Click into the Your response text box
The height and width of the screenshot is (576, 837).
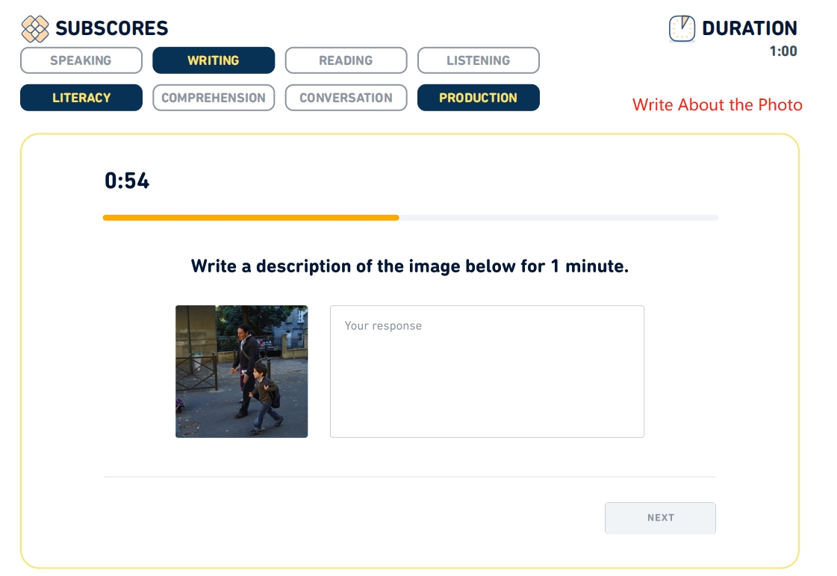(487, 372)
